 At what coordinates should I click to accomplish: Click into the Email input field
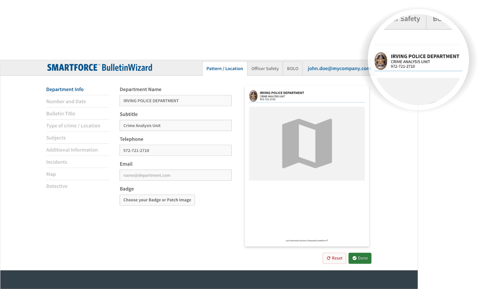coord(175,175)
